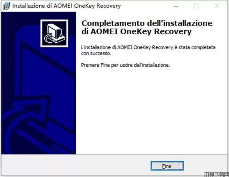Click 'Premere Fine per uscire dall'installazione' text
The image size is (229, 177).
[126, 65]
